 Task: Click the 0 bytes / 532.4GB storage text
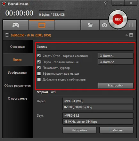pos(52,15)
